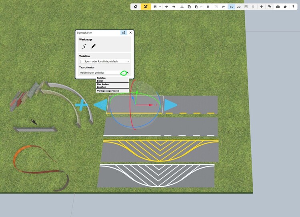The image size is (300, 217).
Task: Copy the selection with the copy icon
Action: [x=189, y=7]
